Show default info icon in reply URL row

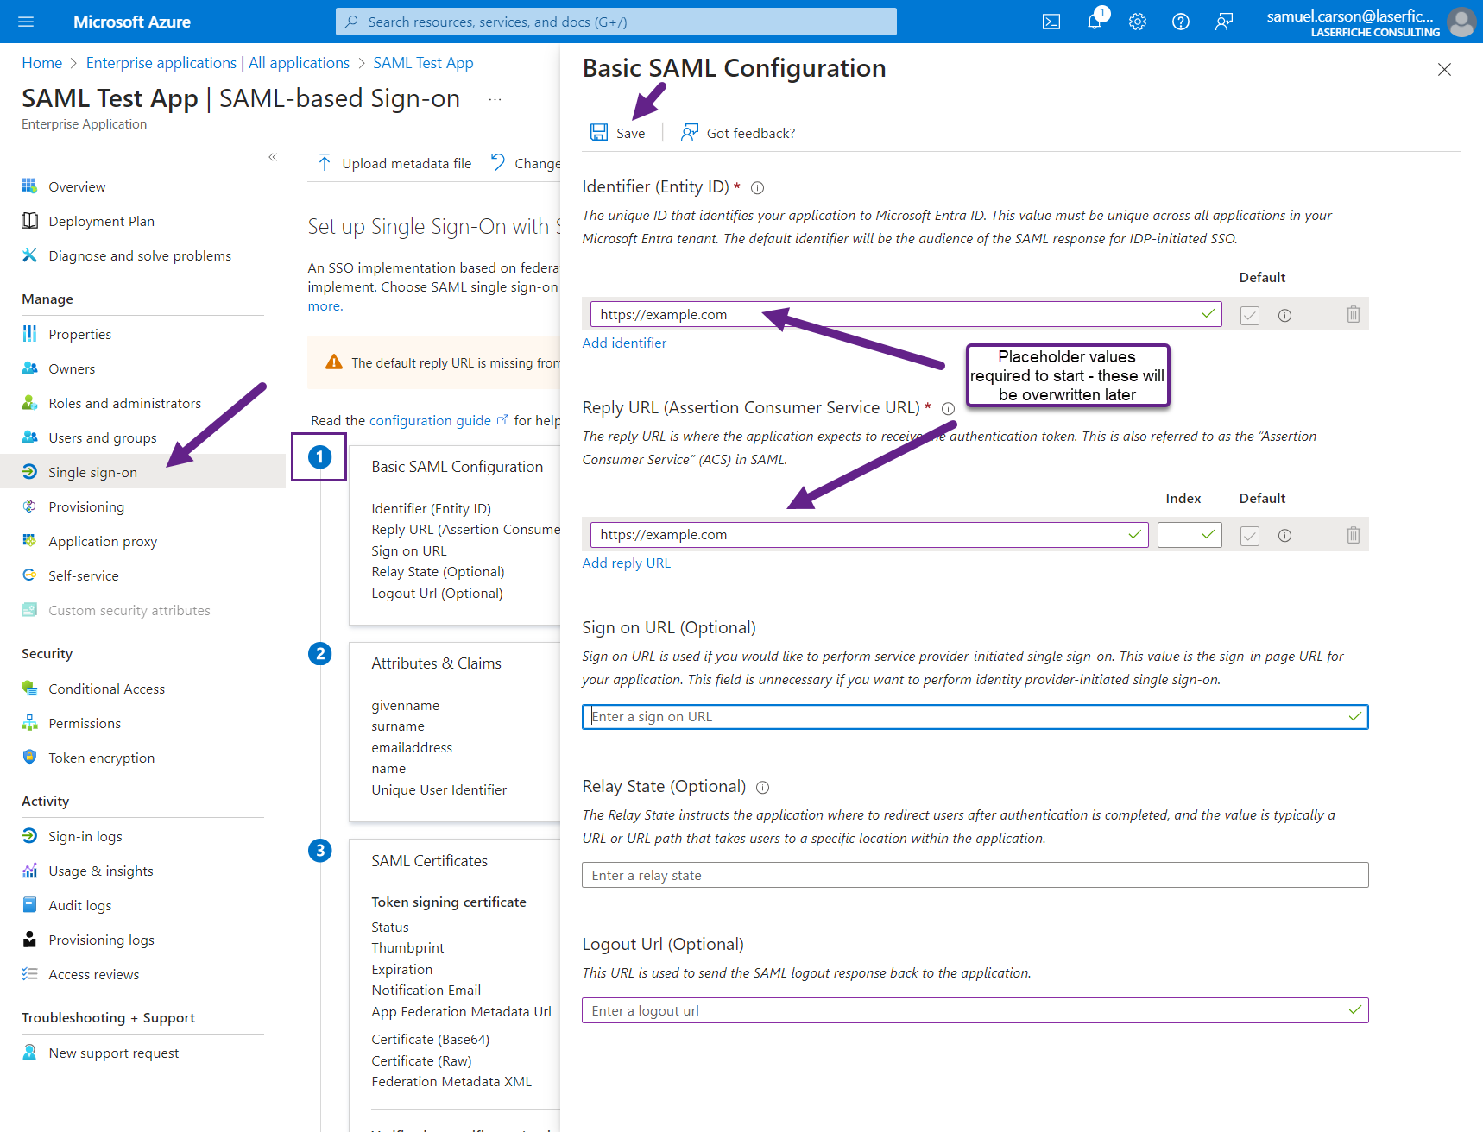pos(1284,536)
